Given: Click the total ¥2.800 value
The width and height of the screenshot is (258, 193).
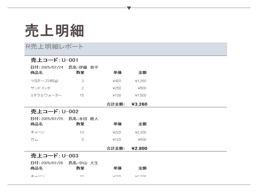Looking at the screenshot, I should coord(139,149).
